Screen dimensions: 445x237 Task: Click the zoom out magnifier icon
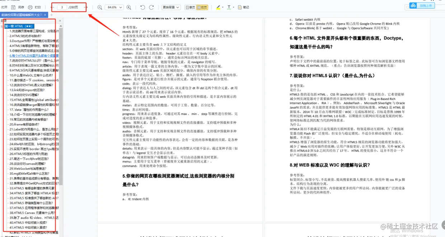(100, 7)
